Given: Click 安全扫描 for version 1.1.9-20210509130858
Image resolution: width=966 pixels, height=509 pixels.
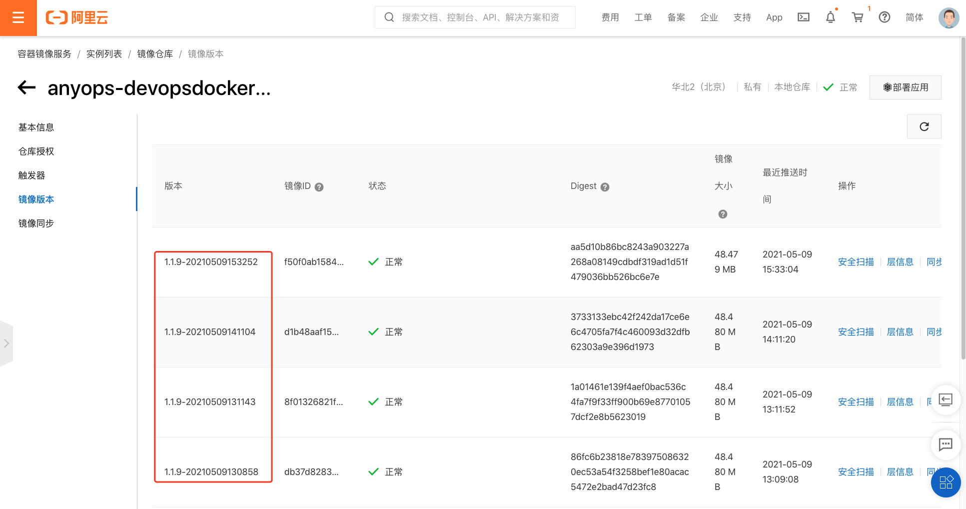Looking at the screenshot, I should (856, 472).
